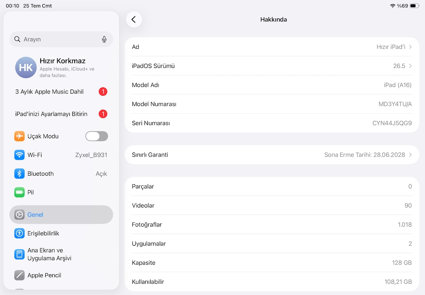
Task: Tap the %69 battery percentage
Action: (x=403, y=6)
